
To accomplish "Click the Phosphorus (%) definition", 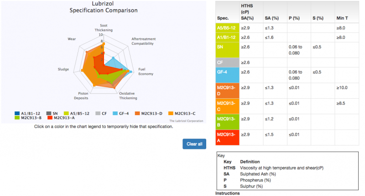I will [255, 180].
